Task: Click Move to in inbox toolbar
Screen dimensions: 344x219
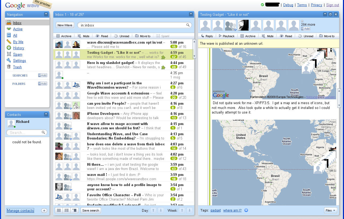Action: pos(143,36)
